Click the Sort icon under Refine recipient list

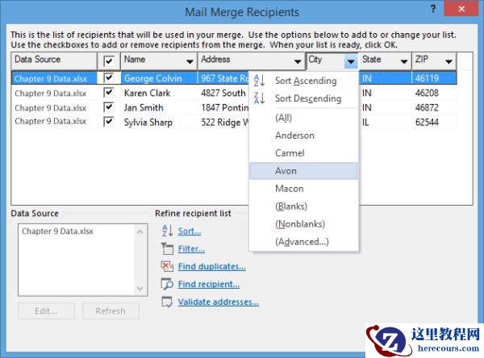[x=167, y=231]
